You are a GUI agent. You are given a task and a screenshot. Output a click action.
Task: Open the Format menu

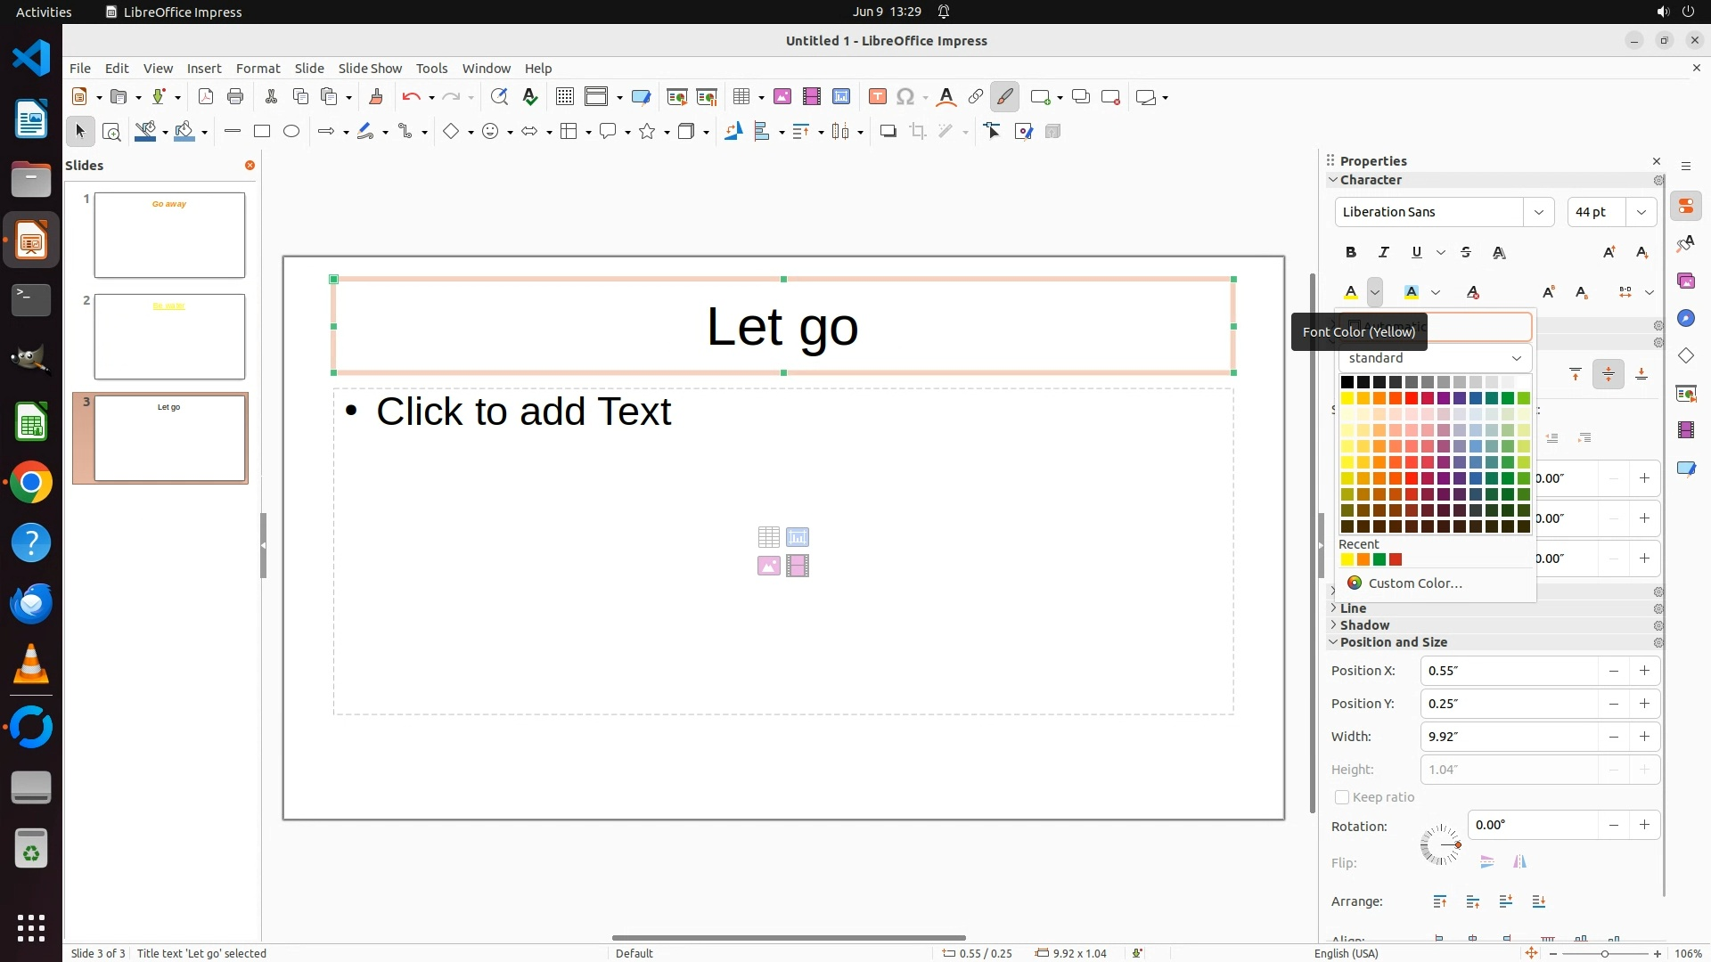(258, 69)
